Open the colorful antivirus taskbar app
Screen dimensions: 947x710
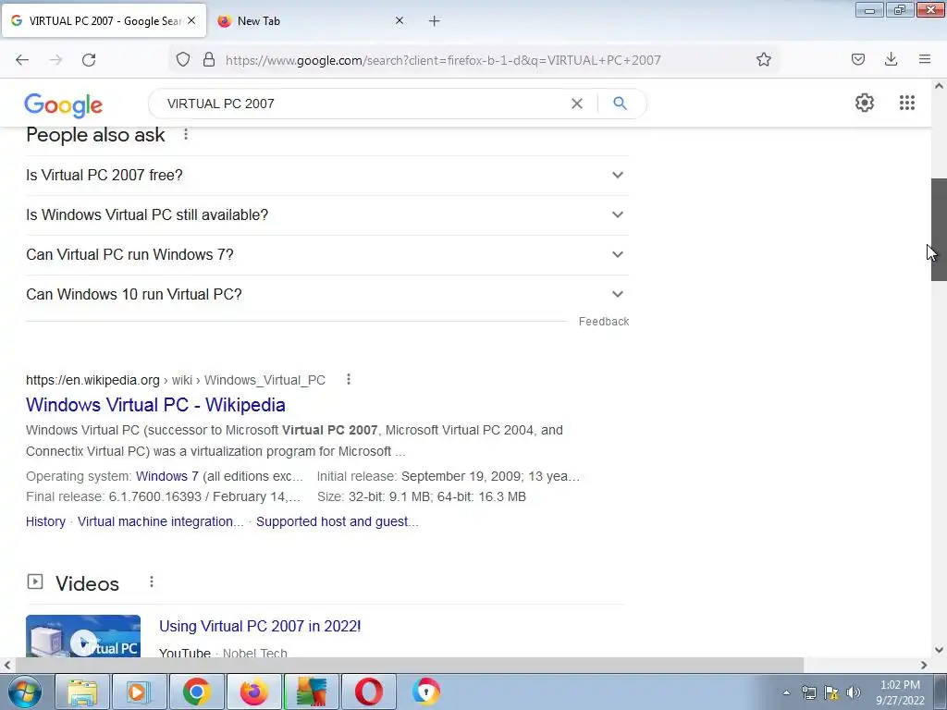click(312, 692)
